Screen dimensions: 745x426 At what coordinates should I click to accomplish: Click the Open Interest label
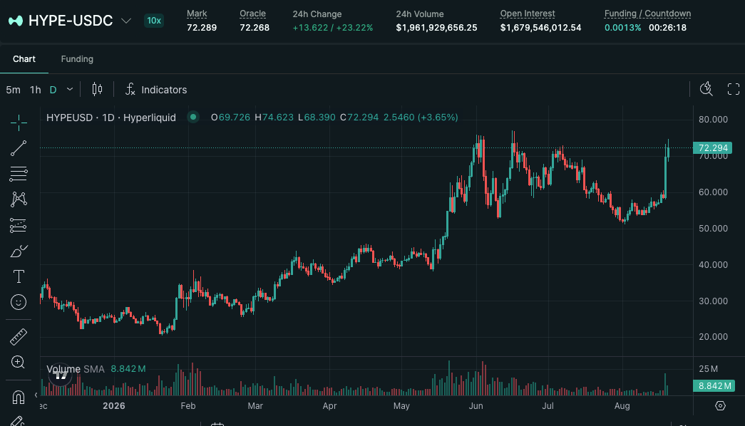[528, 14]
